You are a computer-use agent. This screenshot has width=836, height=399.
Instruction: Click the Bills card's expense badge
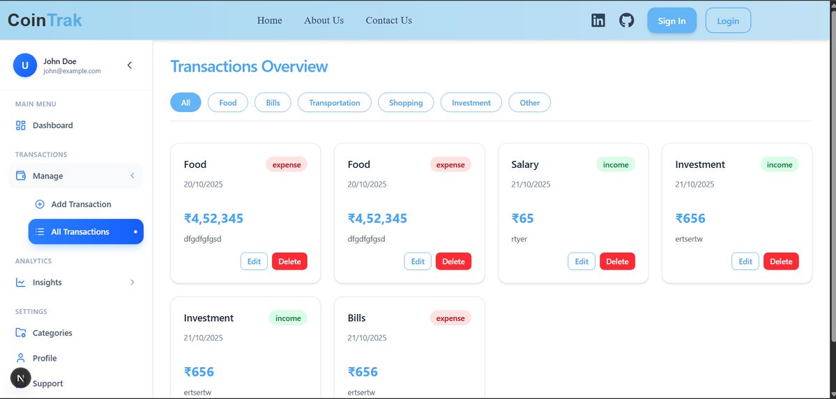coord(450,318)
